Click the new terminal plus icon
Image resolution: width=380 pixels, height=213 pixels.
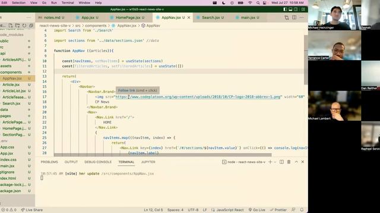(x=270, y=162)
